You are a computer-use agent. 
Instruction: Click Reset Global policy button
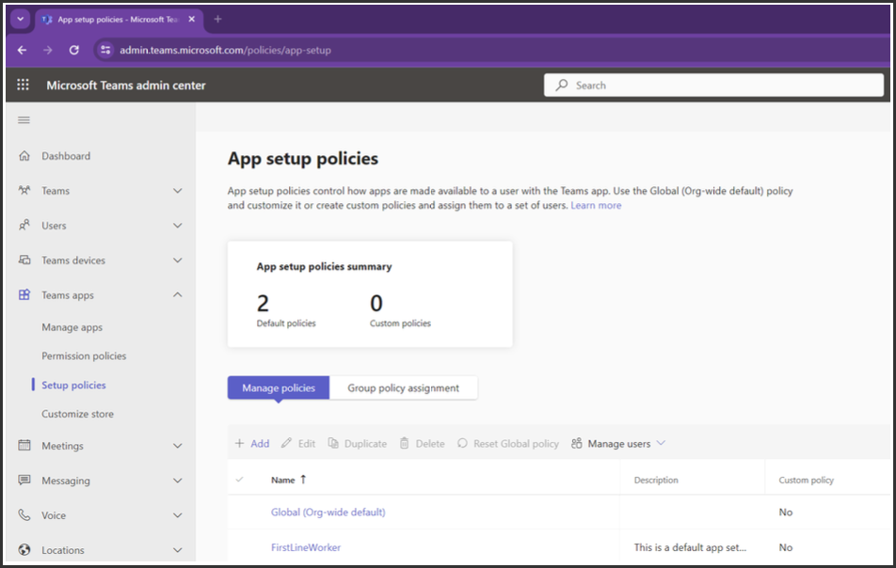(508, 444)
